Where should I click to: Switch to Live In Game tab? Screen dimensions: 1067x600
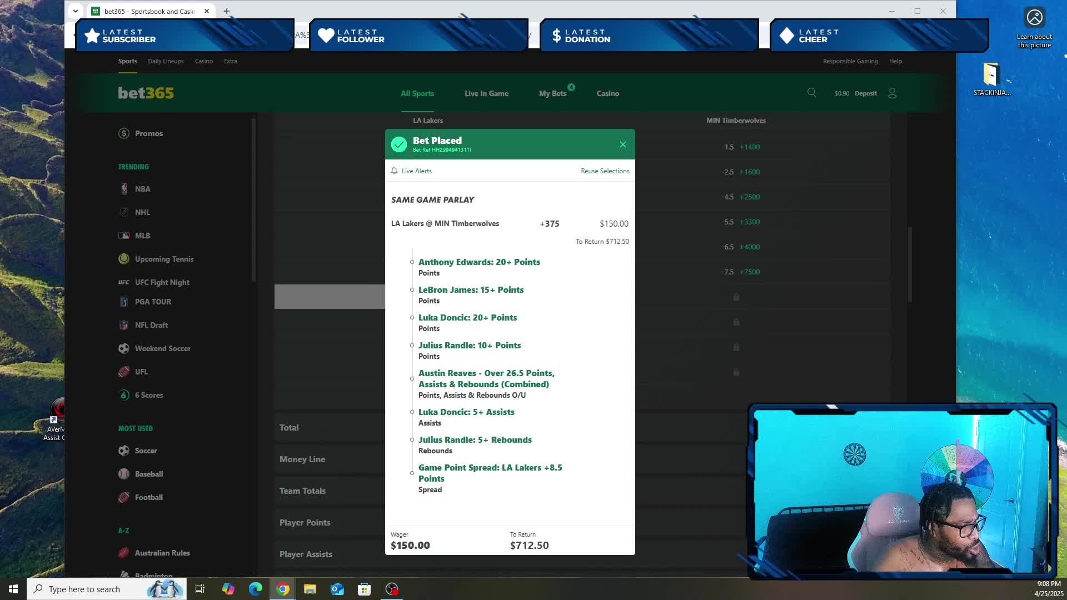(x=486, y=93)
